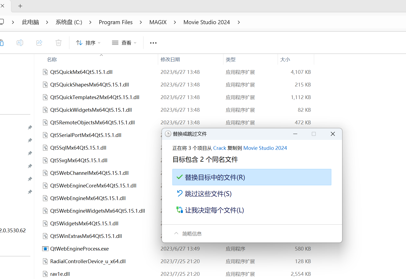Click the rav1e.dll file icon
406x279 pixels.
(x=45, y=274)
